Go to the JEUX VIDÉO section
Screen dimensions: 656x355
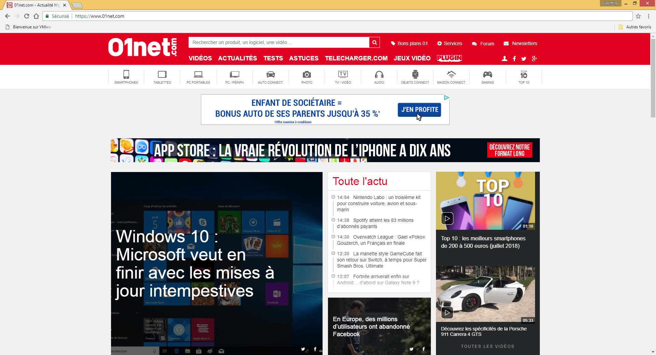(x=412, y=58)
